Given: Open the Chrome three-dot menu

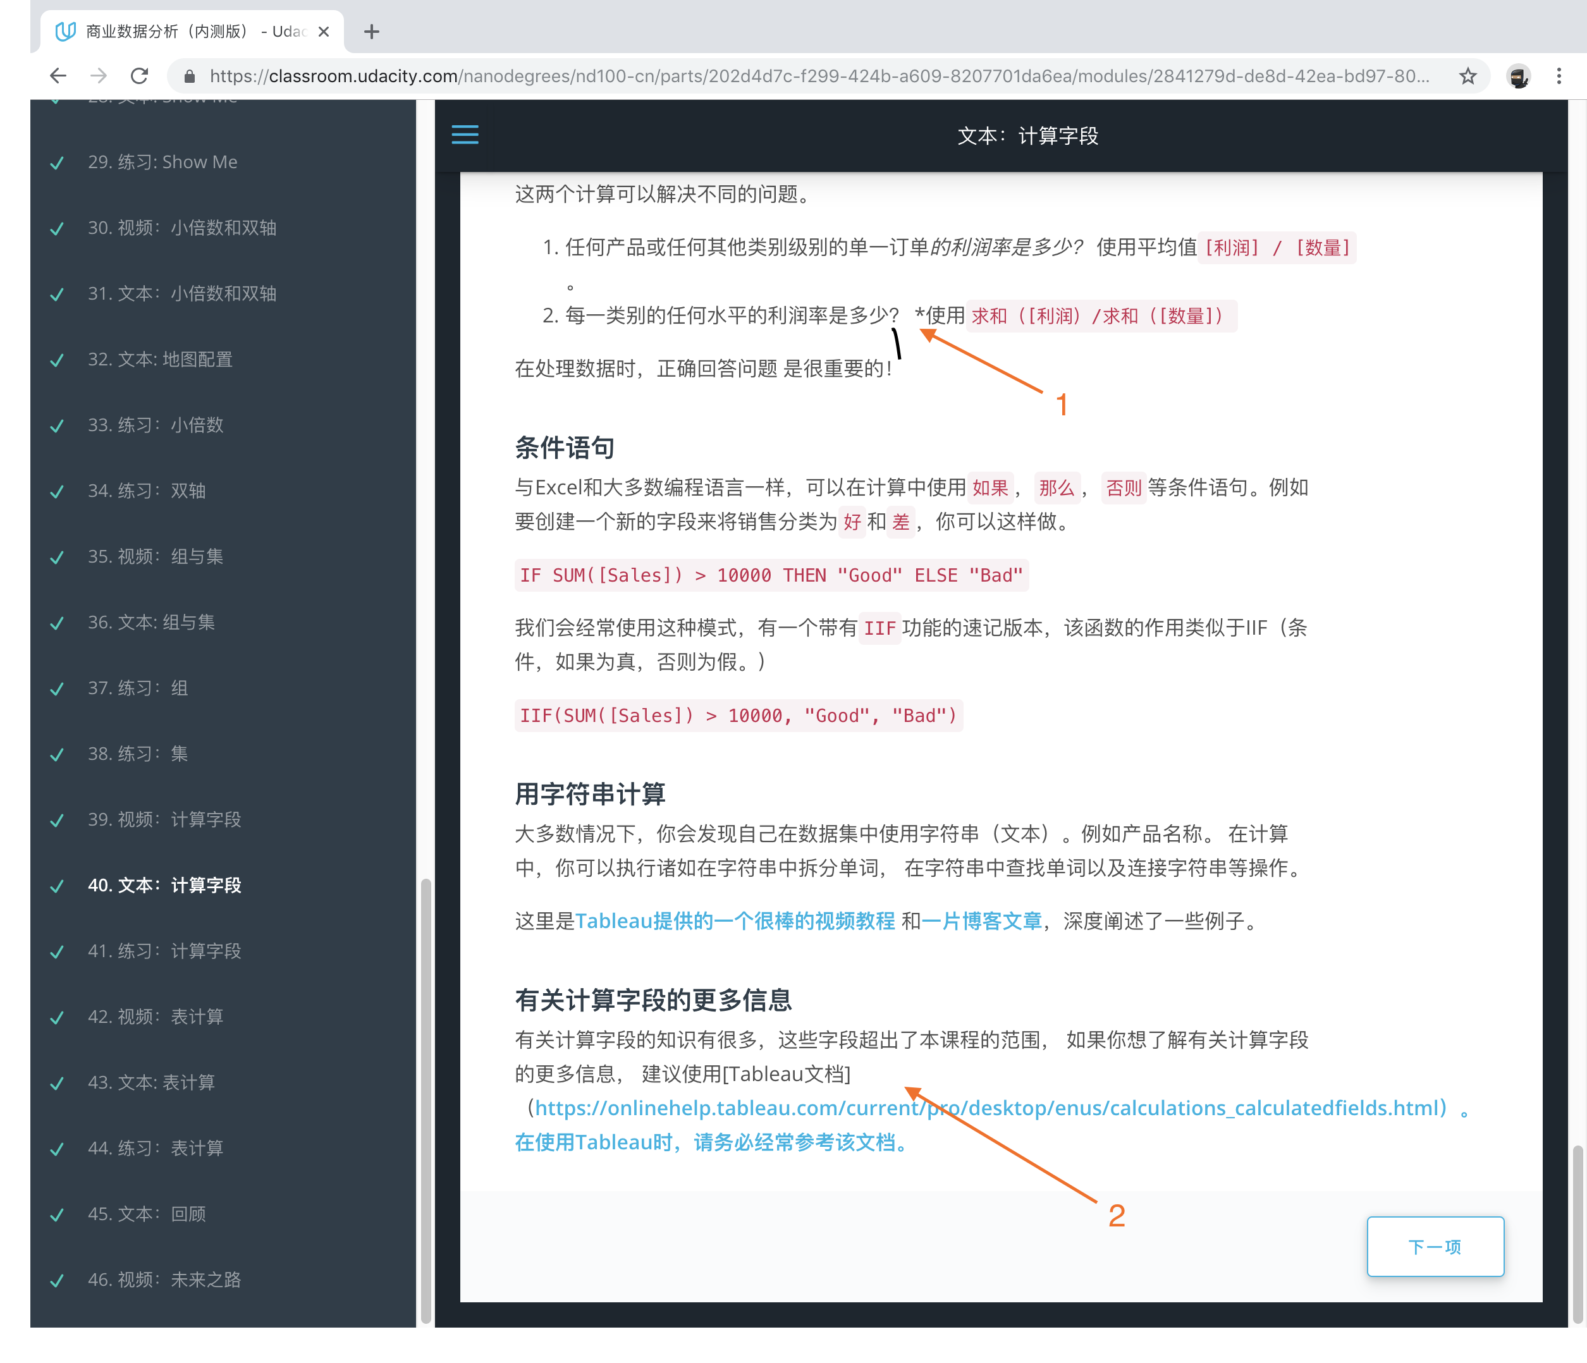Looking at the screenshot, I should point(1559,76).
